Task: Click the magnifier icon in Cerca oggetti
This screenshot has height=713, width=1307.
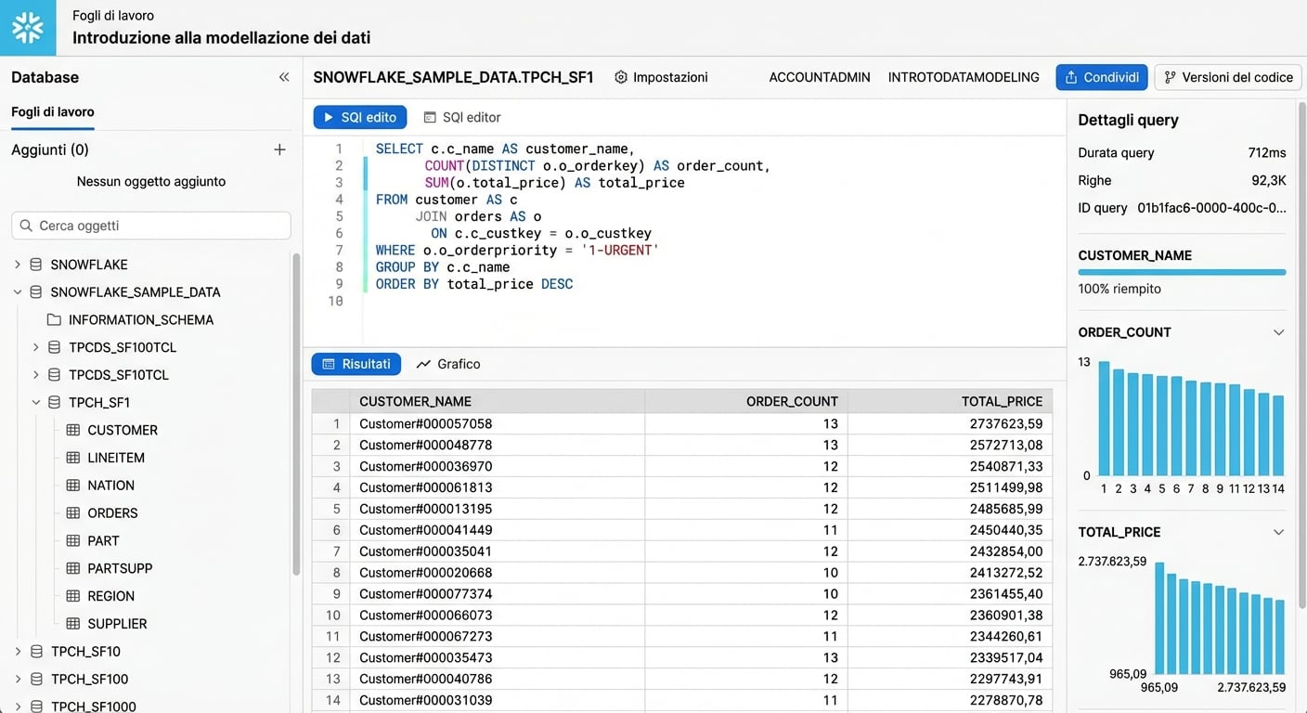Action: pyautogui.click(x=25, y=225)
